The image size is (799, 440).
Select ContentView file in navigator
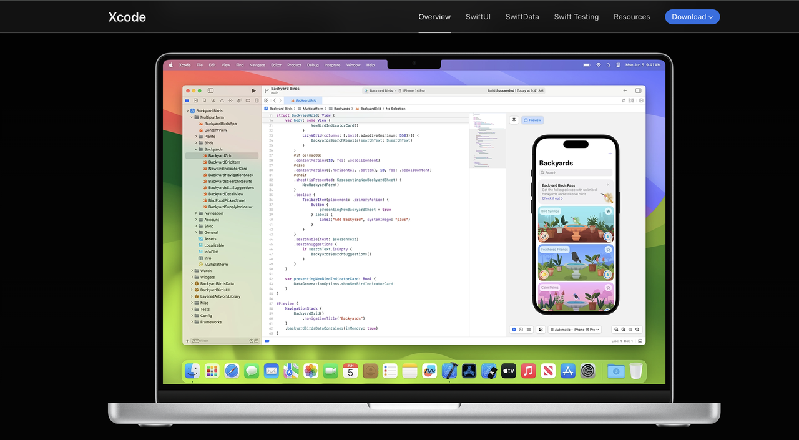(216, 130)
